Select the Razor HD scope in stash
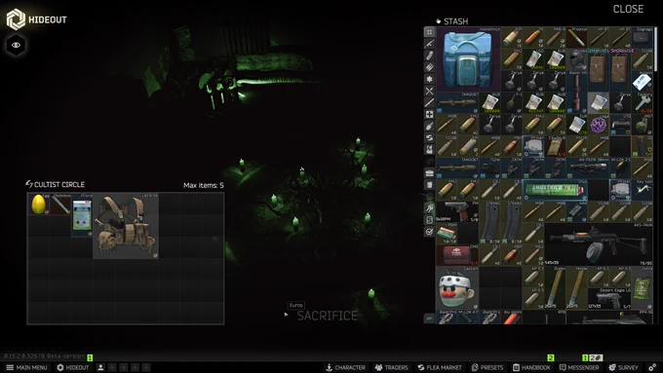 click(577, 93)
